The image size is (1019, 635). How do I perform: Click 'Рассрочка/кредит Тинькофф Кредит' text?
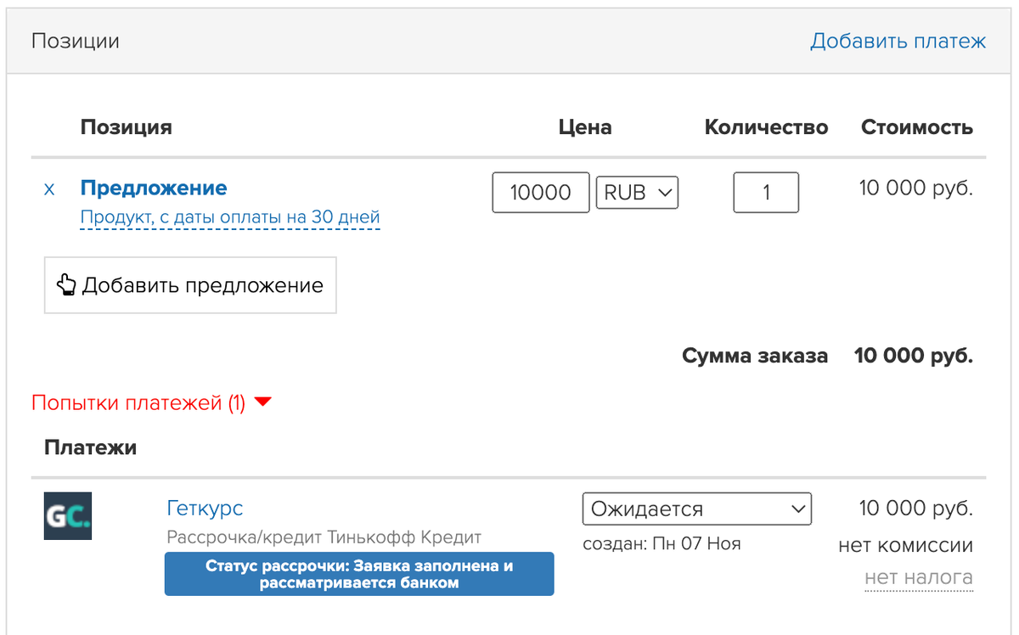click(x=324, y=537)
